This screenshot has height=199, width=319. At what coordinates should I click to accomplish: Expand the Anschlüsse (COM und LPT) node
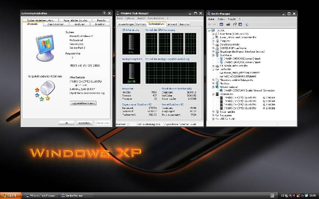tap(213, 34)
